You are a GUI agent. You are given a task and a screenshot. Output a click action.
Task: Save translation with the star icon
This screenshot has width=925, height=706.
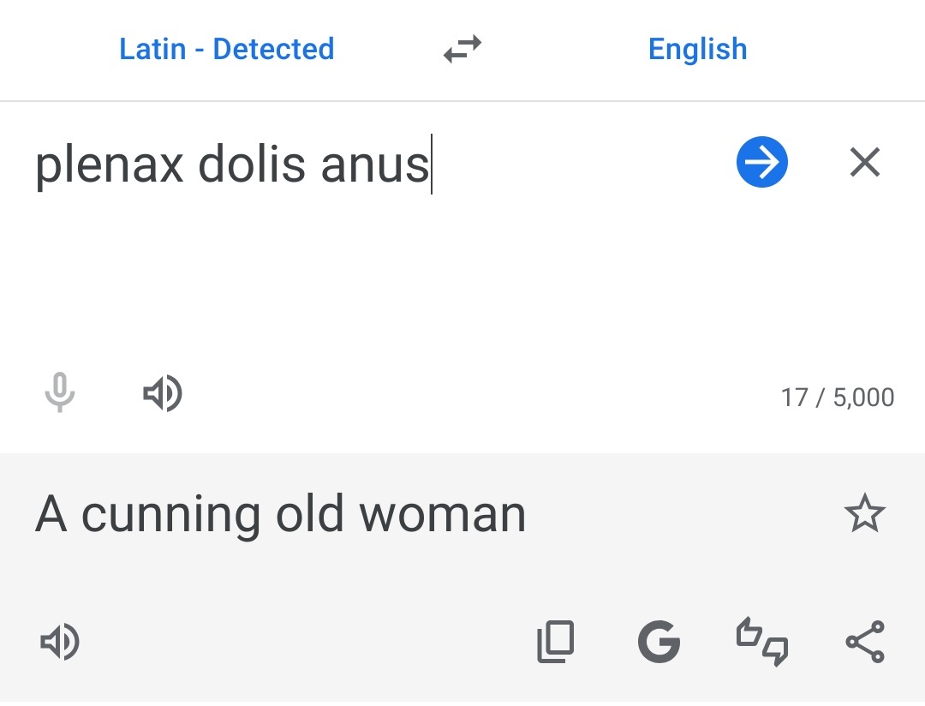point(865,513)
